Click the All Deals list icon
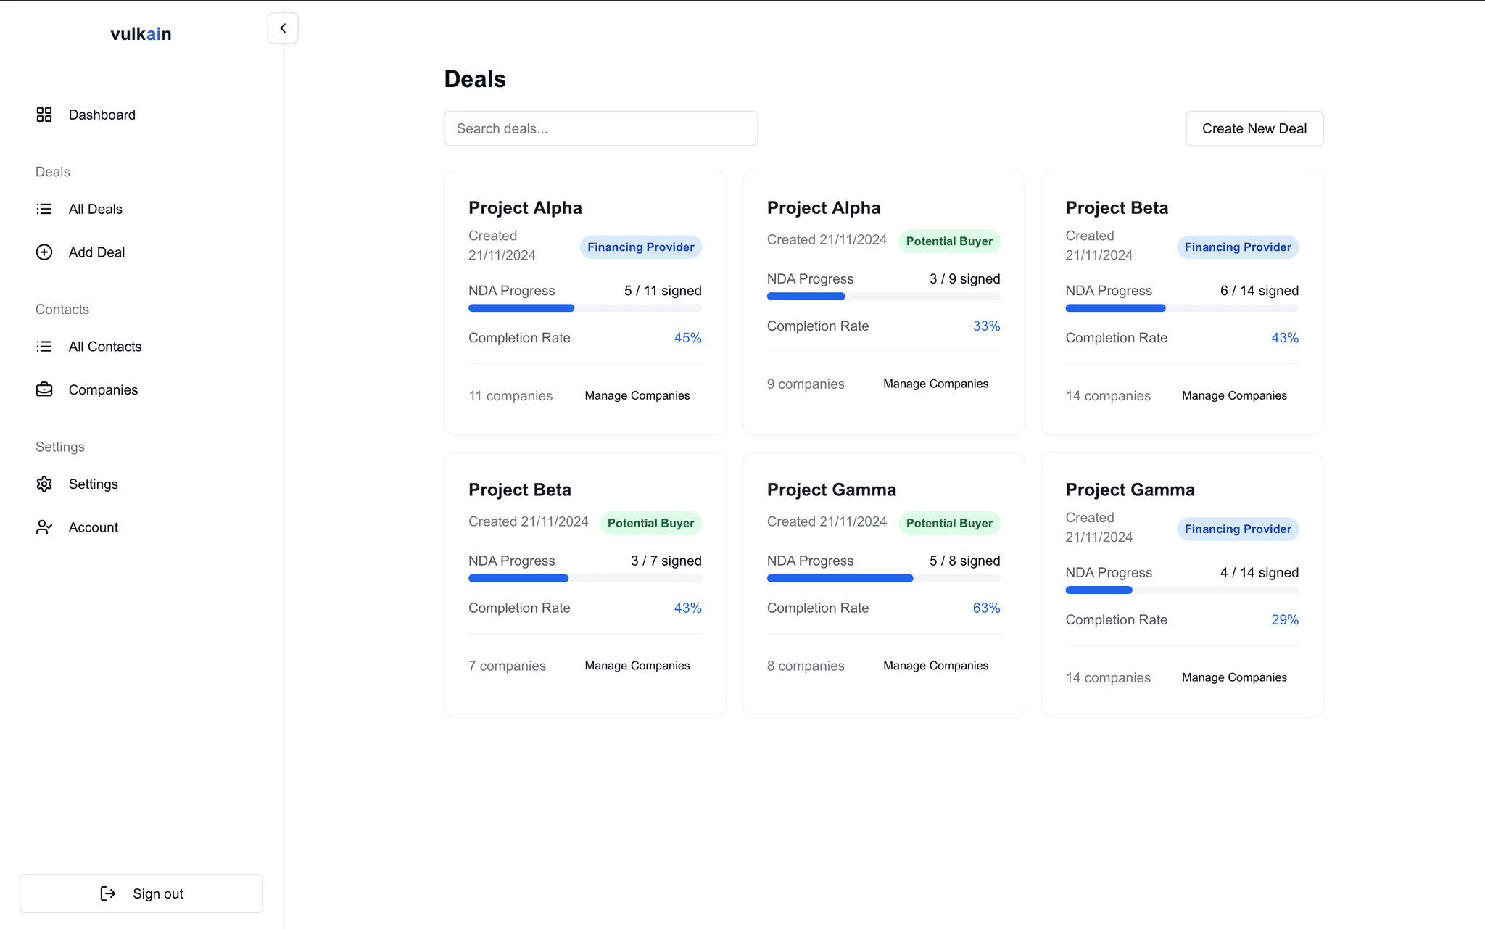Screen dimensions: 1485x929 44,209
